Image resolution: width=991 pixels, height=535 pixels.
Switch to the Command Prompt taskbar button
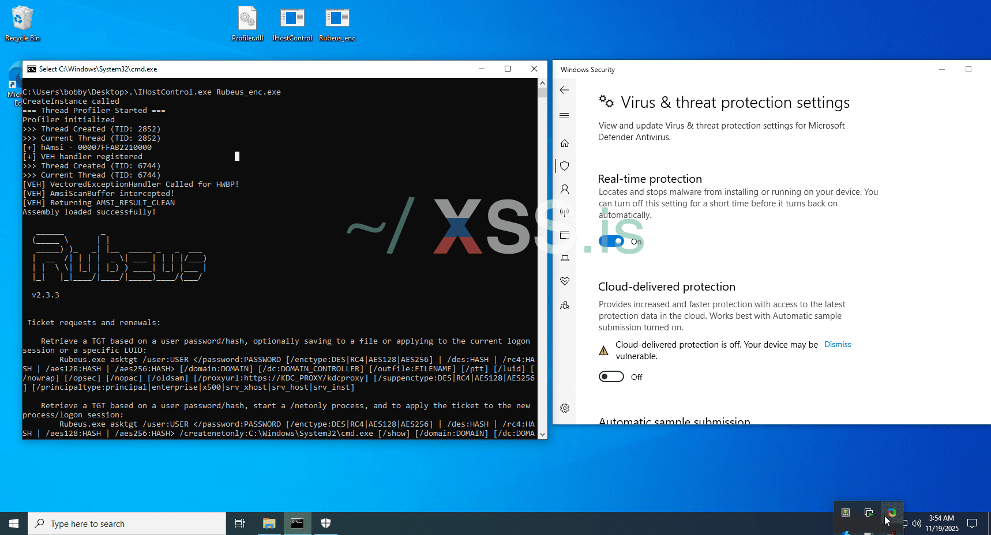(x=297, y=523)
